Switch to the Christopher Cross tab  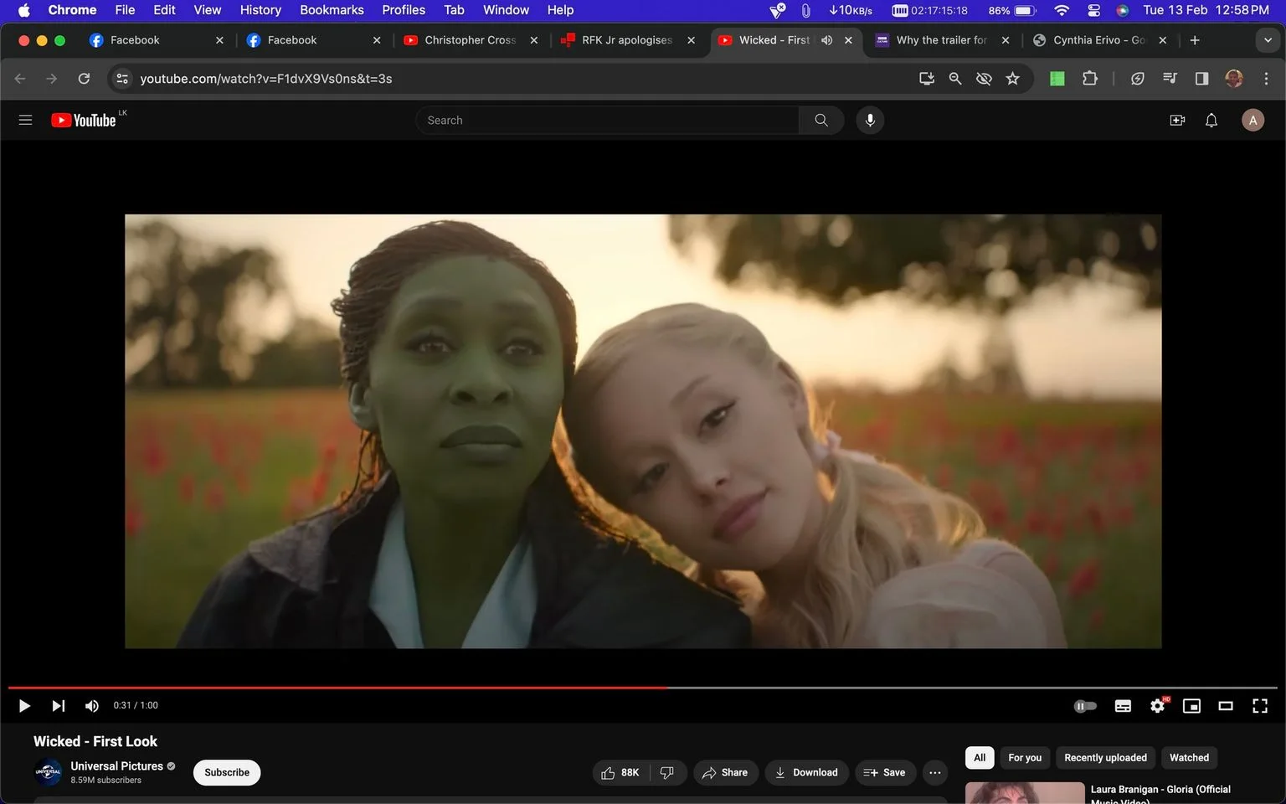[470, 39]
